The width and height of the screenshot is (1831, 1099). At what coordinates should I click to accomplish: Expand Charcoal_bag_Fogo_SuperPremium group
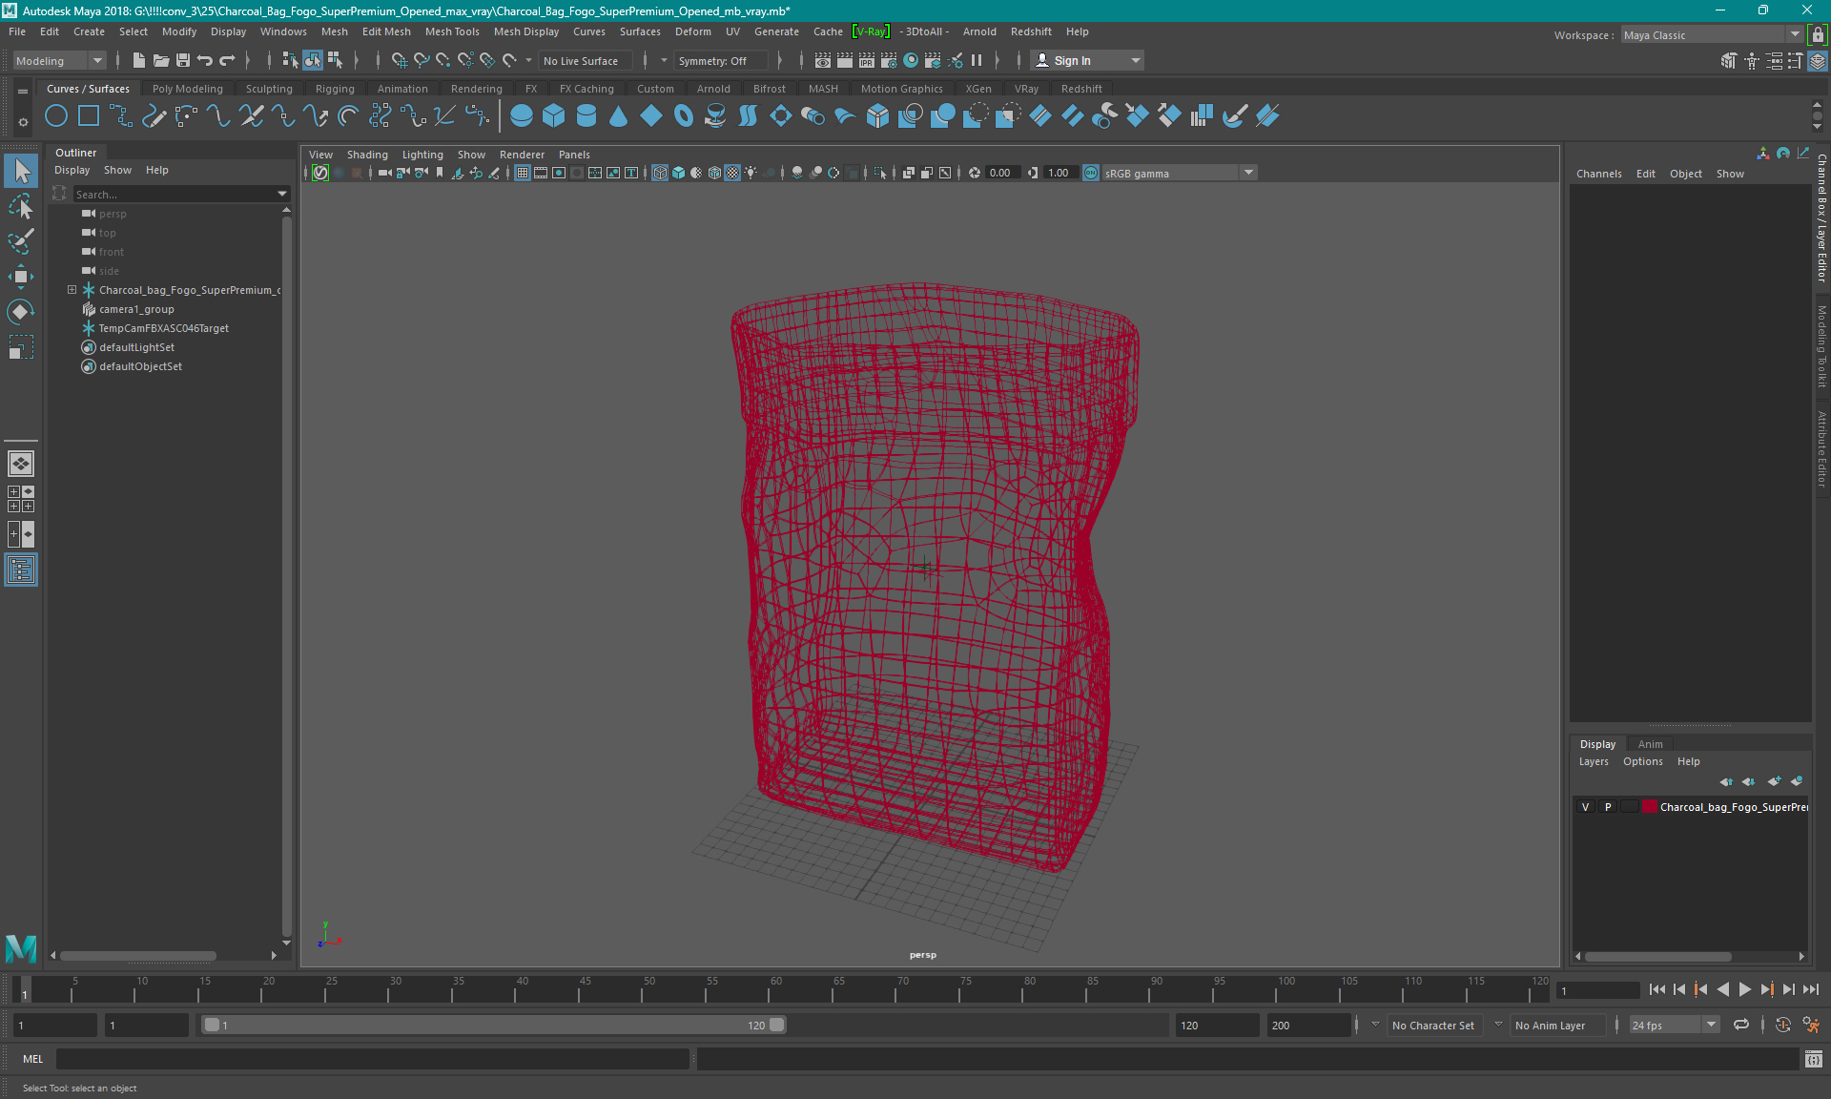click(x=71, y=289)
